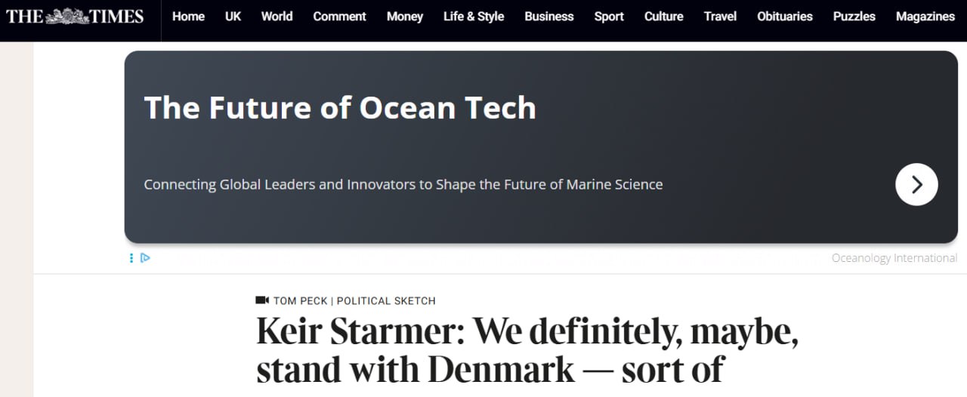
Task: Click the Oceanology International advertiser link
Action: (x=894, y=258)
